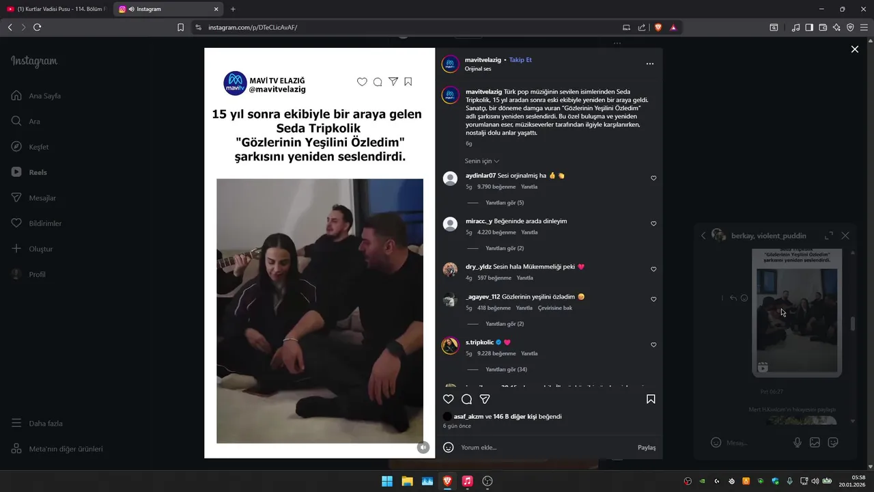Open File Explorer from the taskbar

pyautogui.click(x=407, y=481)
